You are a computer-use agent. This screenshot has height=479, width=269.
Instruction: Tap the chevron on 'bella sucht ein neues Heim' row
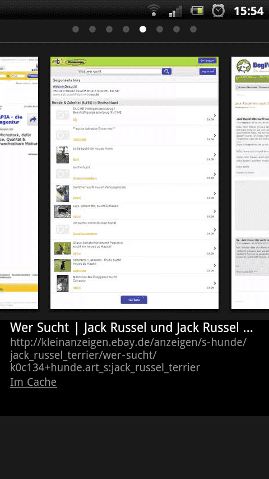215,155
